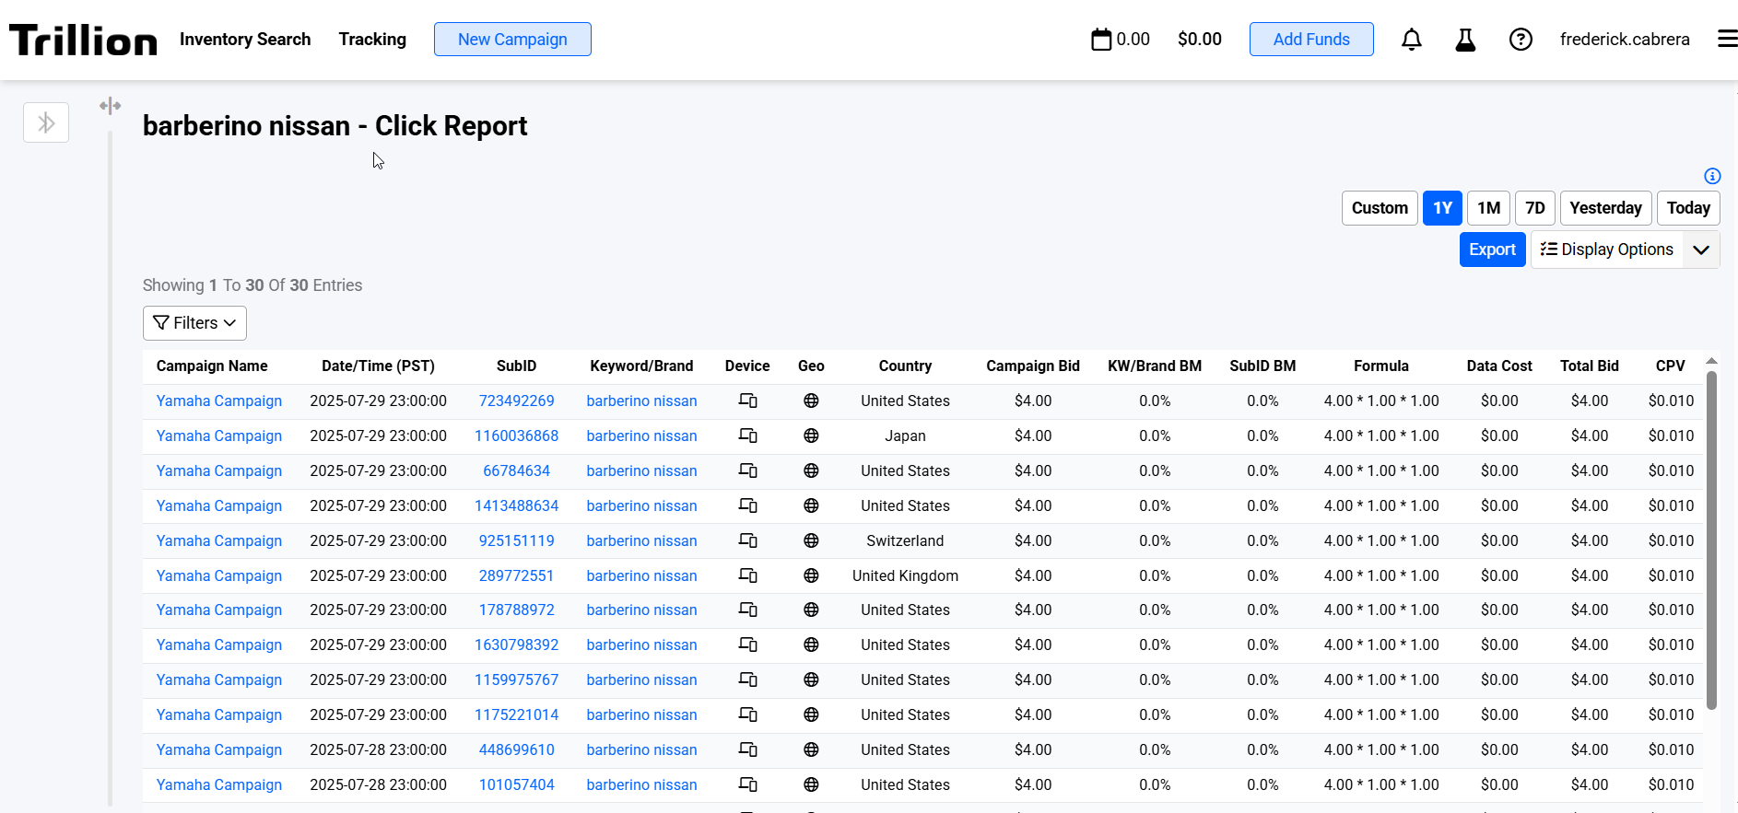Viewport: 1738px width, 813px height.
Task: Click the panel resize handle icon
Action: click(x=111, y=106)
